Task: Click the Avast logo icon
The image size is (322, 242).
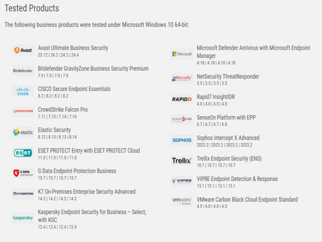Action: tap(23, 50)
